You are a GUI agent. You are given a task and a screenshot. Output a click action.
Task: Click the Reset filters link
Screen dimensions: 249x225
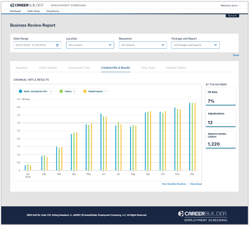click(236, 55)
